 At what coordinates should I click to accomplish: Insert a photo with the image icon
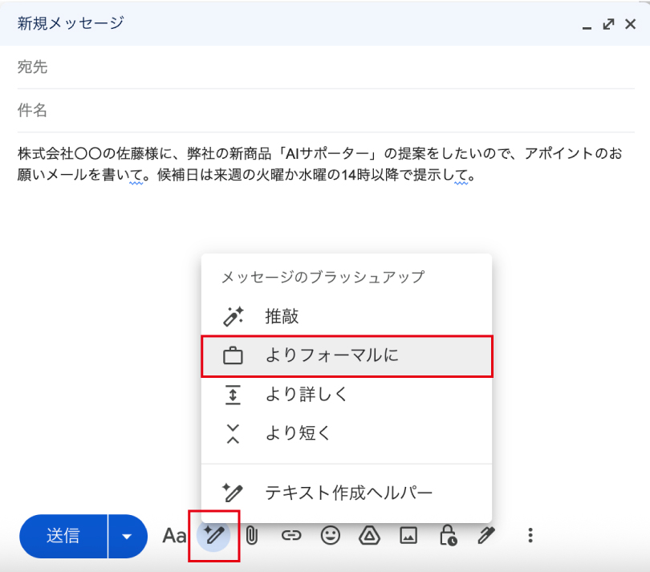(408, 535)
